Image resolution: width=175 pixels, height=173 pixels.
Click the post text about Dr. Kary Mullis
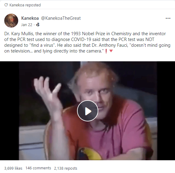[87, 42]
